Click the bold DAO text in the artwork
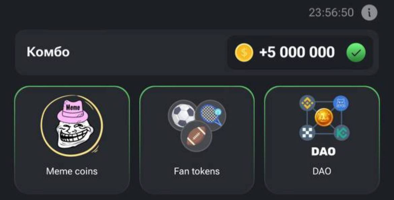Screen dimensions: 394x200 coord(323,152)
